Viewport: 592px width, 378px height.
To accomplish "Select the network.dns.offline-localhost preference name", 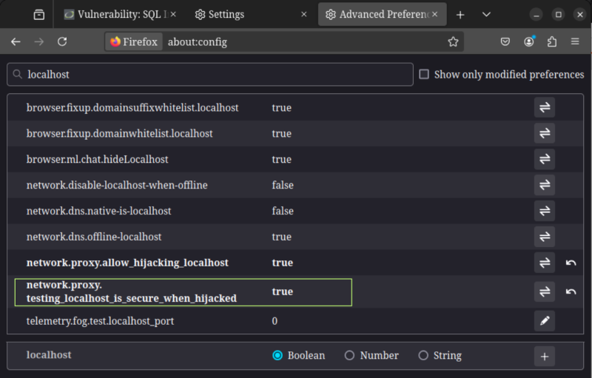I will pyautogui.click(x=94, y=237).
